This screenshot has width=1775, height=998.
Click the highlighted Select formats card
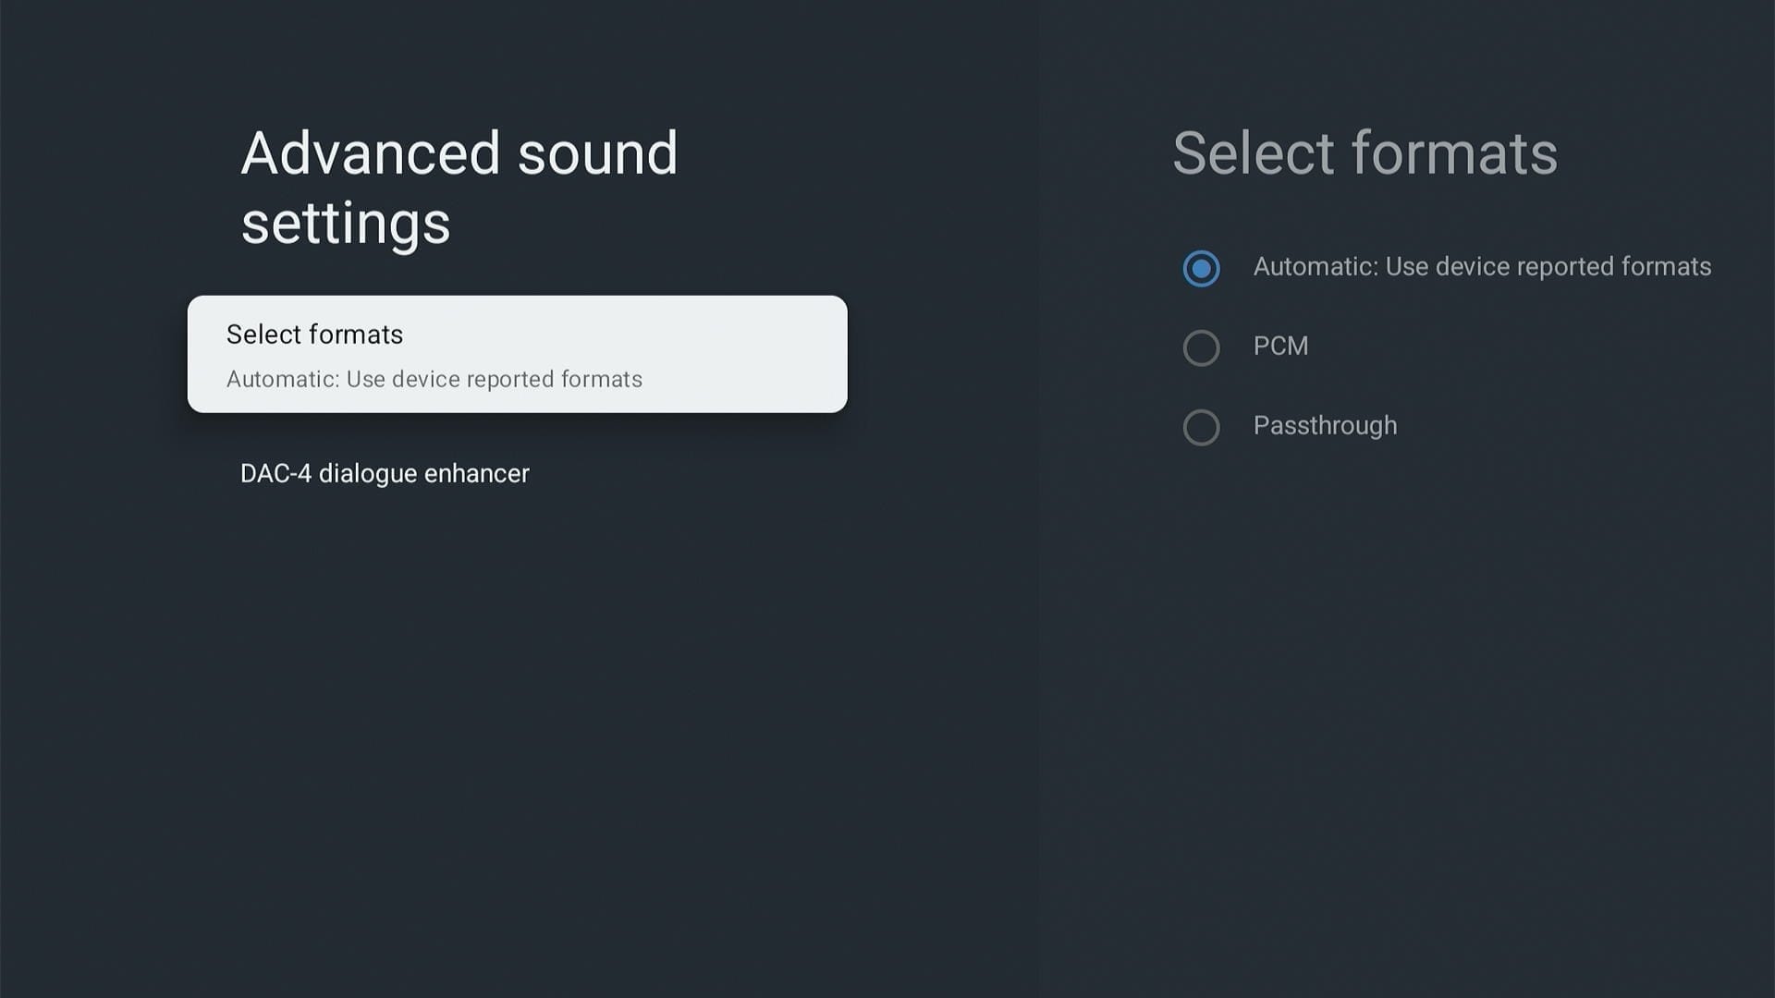tap(516, 354)
